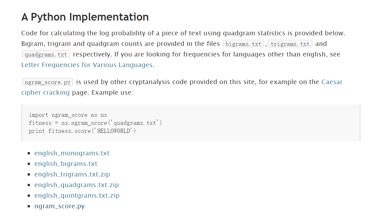368x216 pixels.
Task: Click the inline bigrams.txt code label
Action: pos(244,44)
